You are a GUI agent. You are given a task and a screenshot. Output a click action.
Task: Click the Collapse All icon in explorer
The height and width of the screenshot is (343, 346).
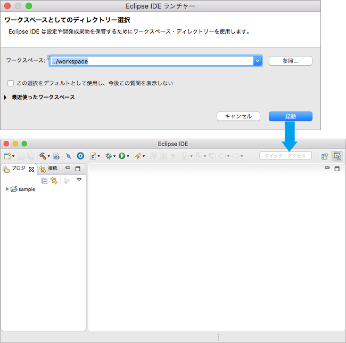coord(44,181)
